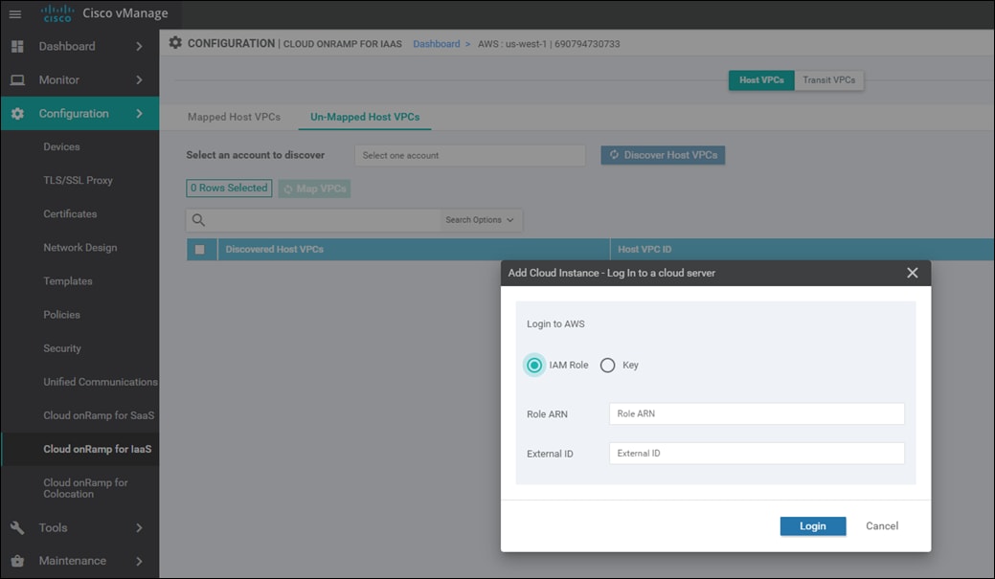Screen dimensions: 995x579
Task: Click the Tools wrench icon
Action: point(18,527)
